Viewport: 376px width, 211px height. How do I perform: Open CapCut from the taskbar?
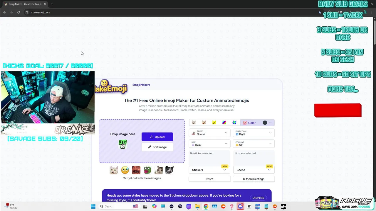(249, 206)
